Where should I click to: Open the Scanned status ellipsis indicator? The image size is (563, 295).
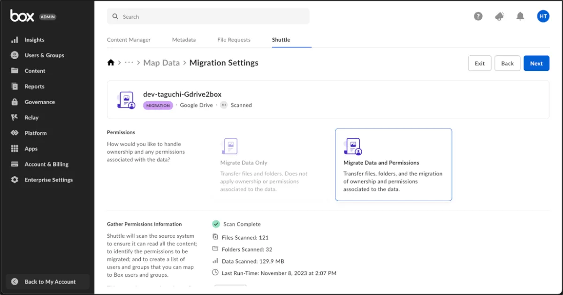(x=224, y=105)
